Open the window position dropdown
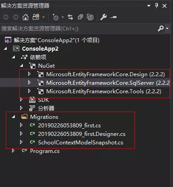Viewport: 173px width, 187px height. [x=149, y=6]
